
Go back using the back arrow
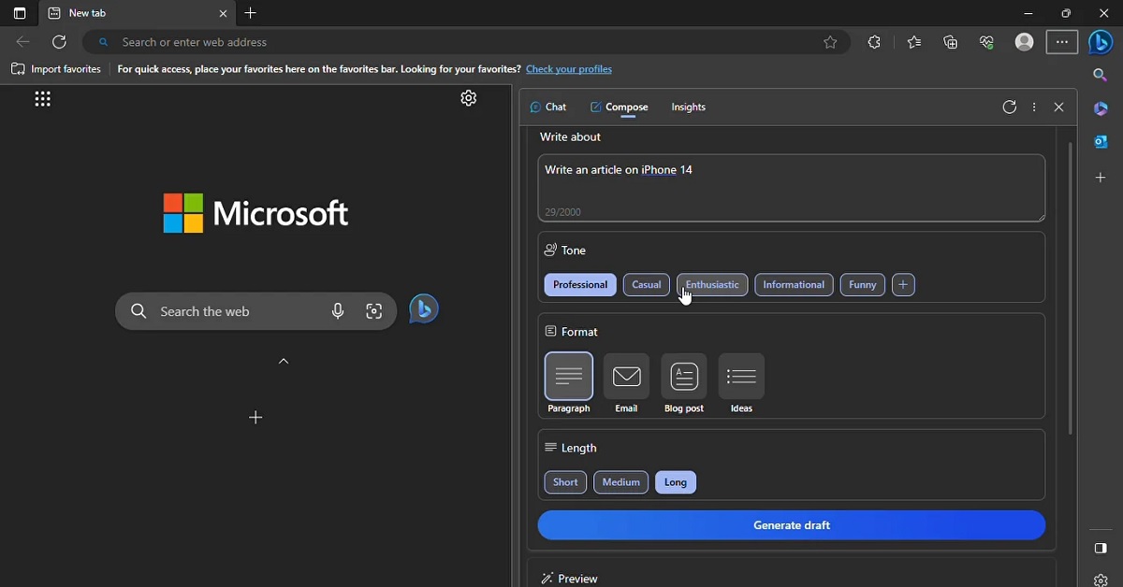(x=23, y=42)
